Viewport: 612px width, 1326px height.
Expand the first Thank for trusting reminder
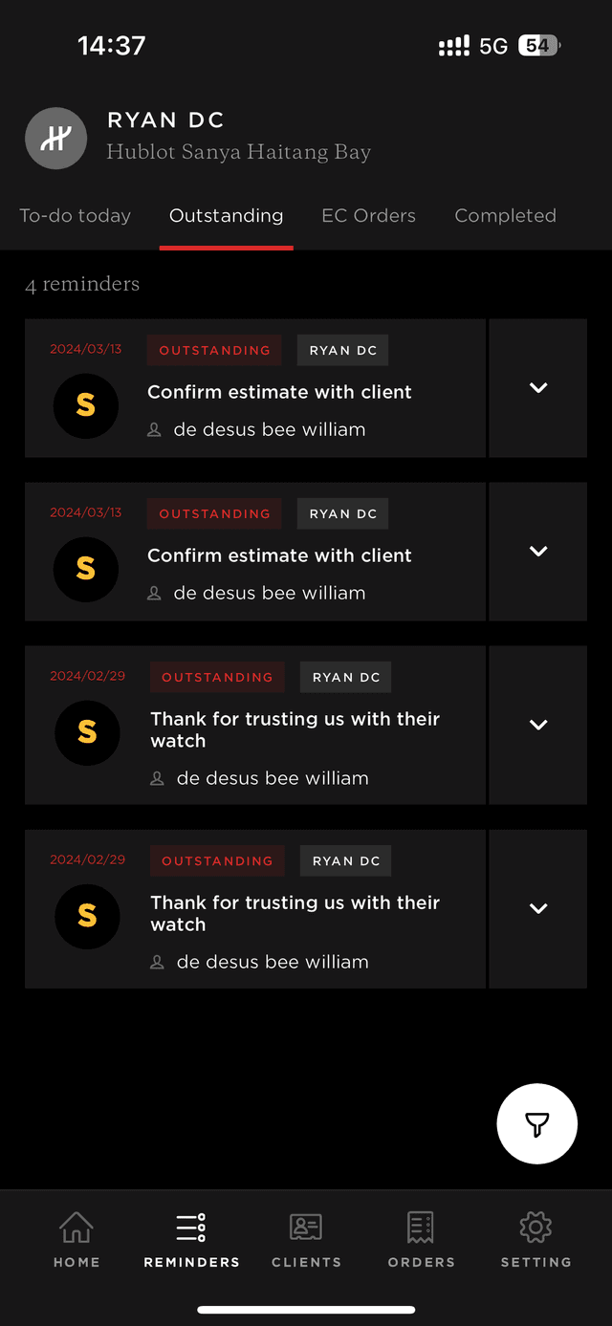point(538,725)
